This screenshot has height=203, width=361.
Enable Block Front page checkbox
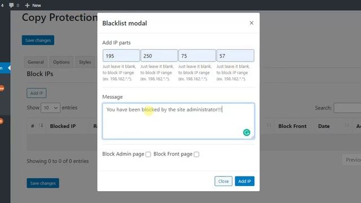(196, 154)
